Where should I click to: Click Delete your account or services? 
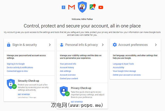(127, 75)
